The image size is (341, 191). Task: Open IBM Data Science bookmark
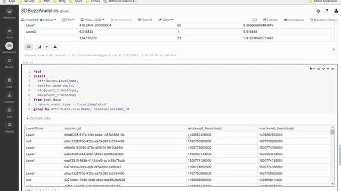(120, 1)
